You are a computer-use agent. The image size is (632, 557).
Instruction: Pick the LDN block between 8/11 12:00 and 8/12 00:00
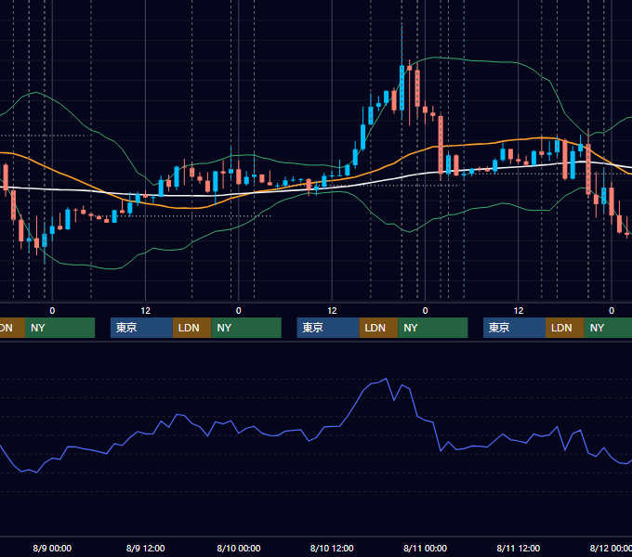565,328
